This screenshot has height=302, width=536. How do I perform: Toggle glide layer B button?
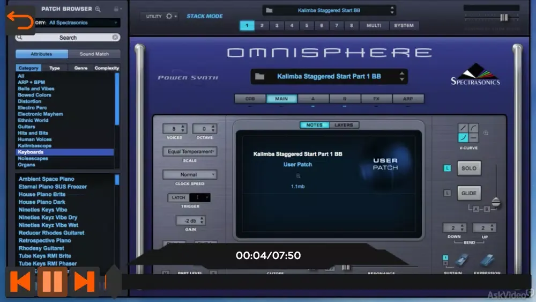[x=487, y=209]
